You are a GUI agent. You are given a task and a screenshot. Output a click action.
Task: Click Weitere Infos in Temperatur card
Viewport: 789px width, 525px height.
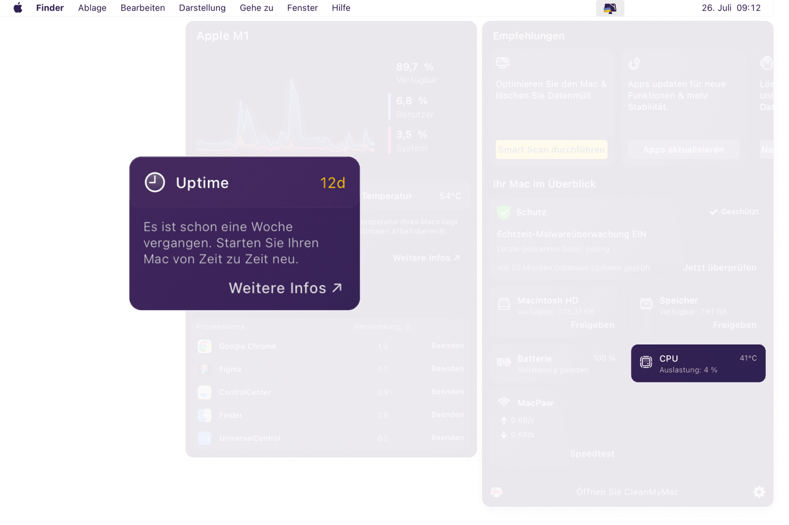426,258
